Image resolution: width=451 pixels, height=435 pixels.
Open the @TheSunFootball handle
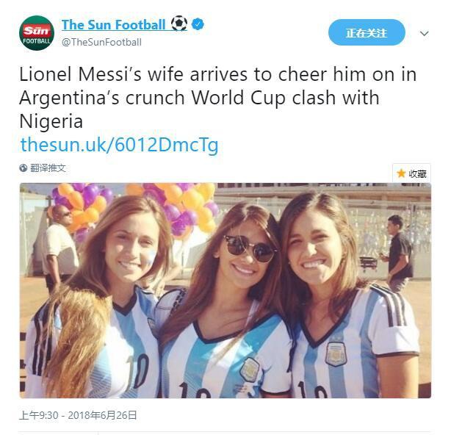101,42
